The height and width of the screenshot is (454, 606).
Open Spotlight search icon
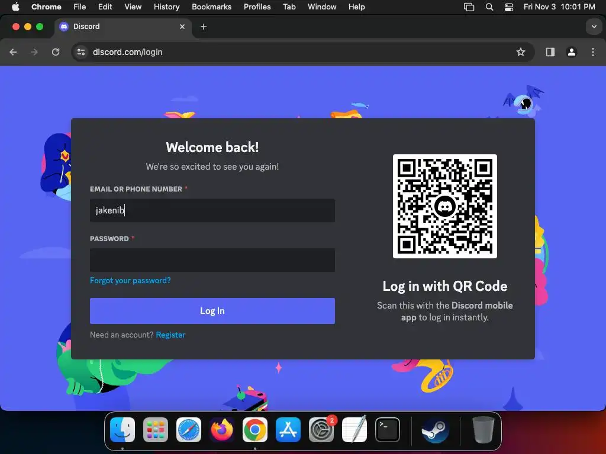tap(489, 7)
